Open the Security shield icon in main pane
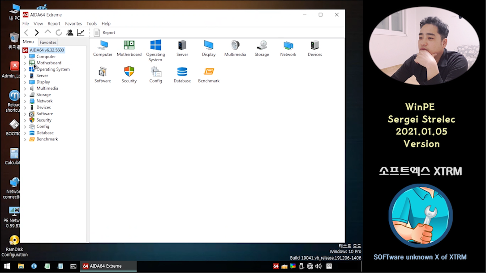This screenshot has height=273, width=486. 129,72
